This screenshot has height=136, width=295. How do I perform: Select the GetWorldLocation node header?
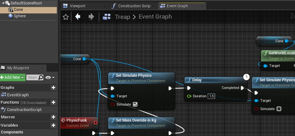coord(278,55)
